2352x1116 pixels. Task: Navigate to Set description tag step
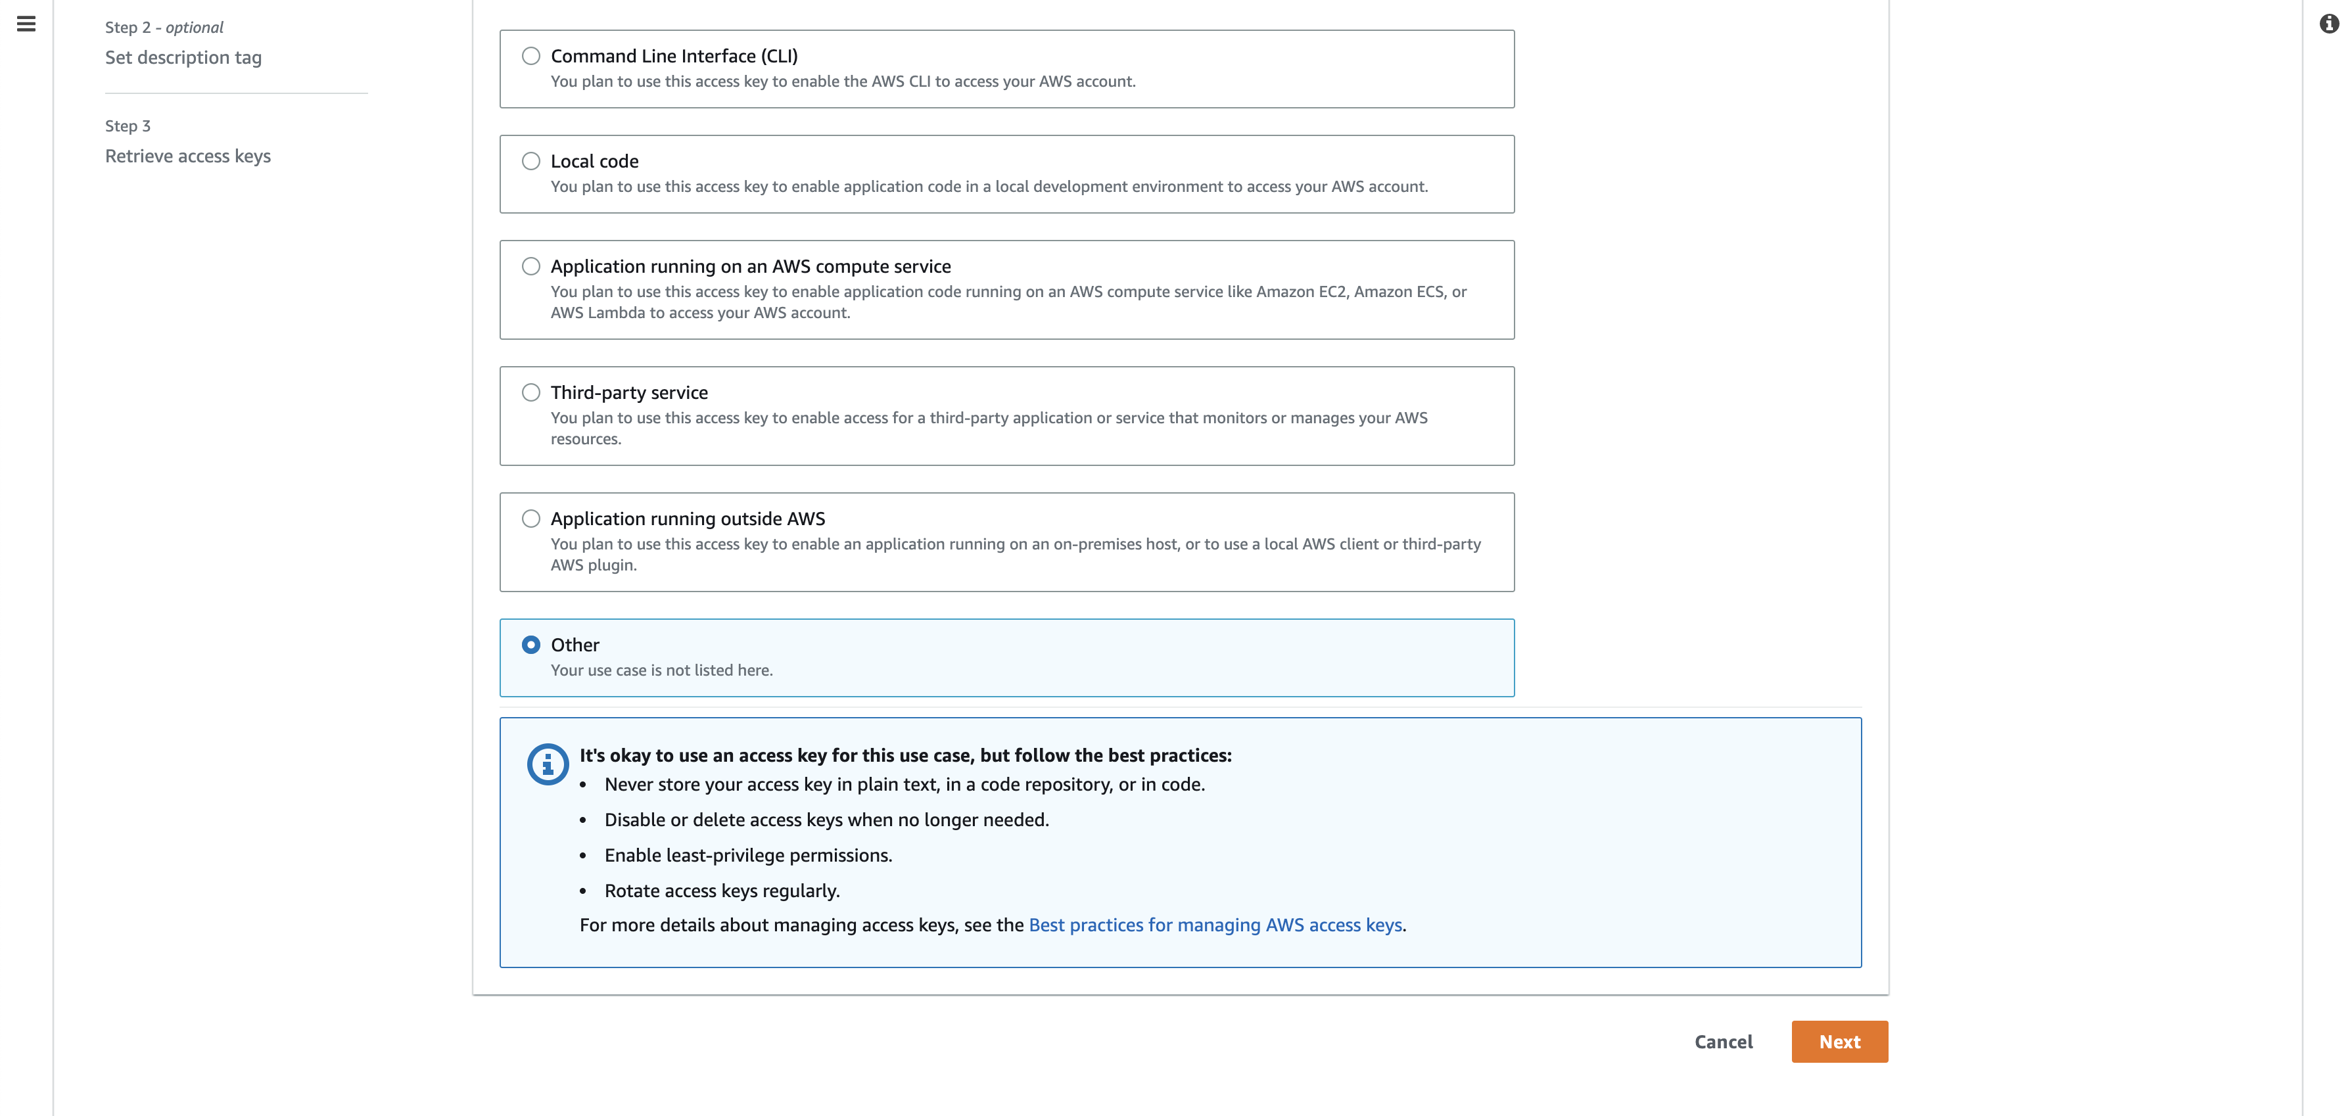point(183,57)
